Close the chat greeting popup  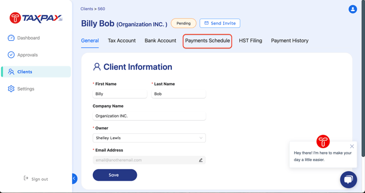(352, 146)
